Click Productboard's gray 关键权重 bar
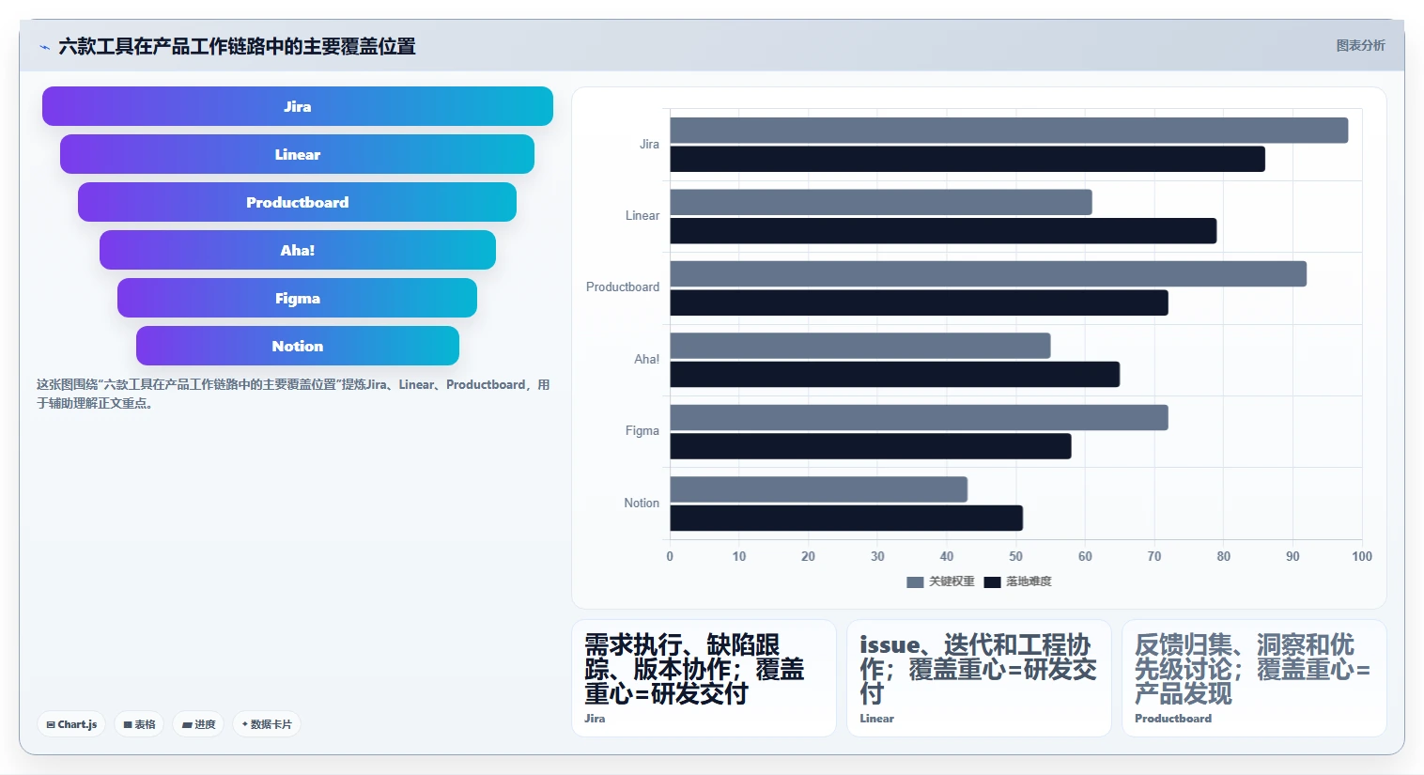 click(x=988, y=274)
